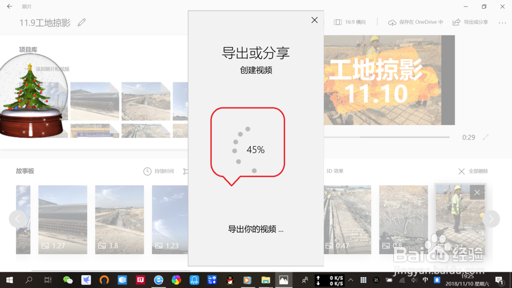The image size is (512, 288).
Task: Open the more options ellipsis menu
Action: pyautogui.click(x=502, y=23)
